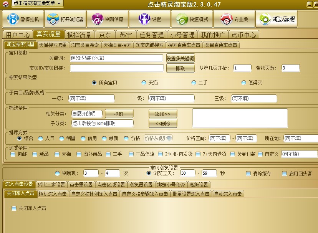Screen dimensions: 318x233
Task: Choose 价格 sort radio
Action: pyautogui.click(x=126, y=139)
